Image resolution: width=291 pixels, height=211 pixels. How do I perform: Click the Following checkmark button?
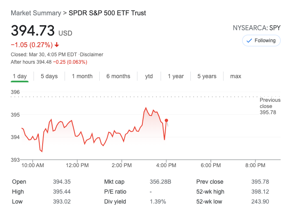(x=261, y=41)
